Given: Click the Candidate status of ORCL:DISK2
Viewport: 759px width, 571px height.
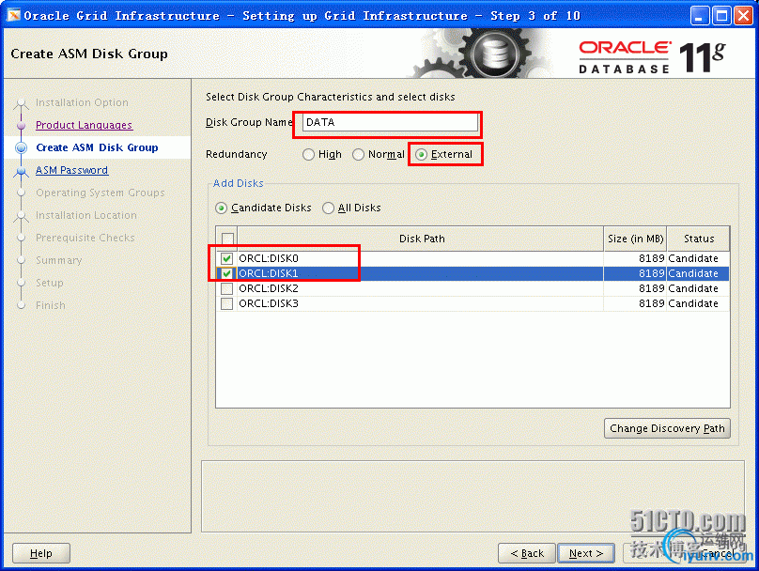Looking at the screenshot, I should pos(693,288).
